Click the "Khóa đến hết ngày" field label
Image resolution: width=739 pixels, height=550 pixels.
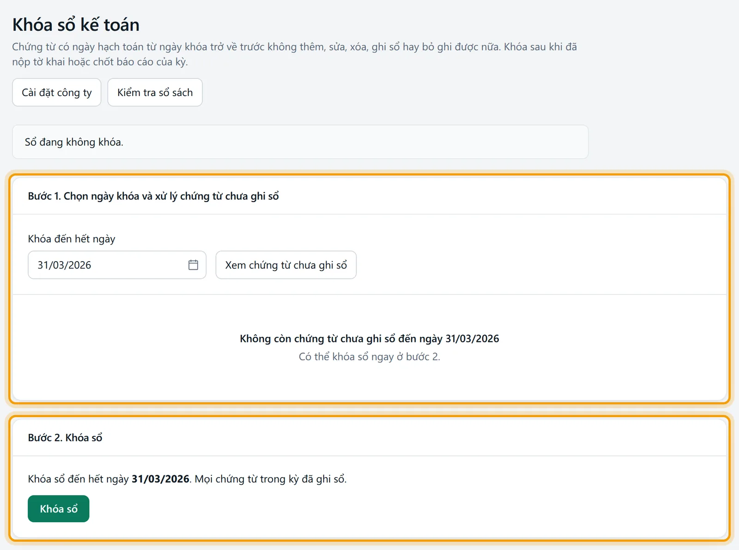[72, 239]
